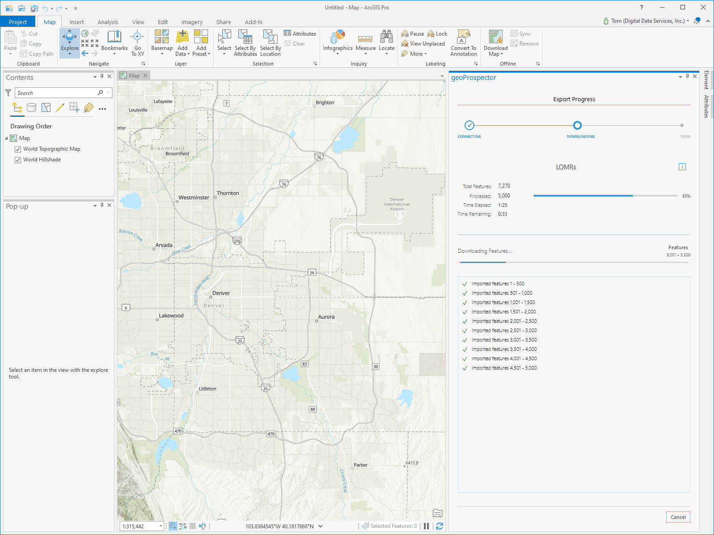Open coordinate display units dropdown

(x=320, y=527)
